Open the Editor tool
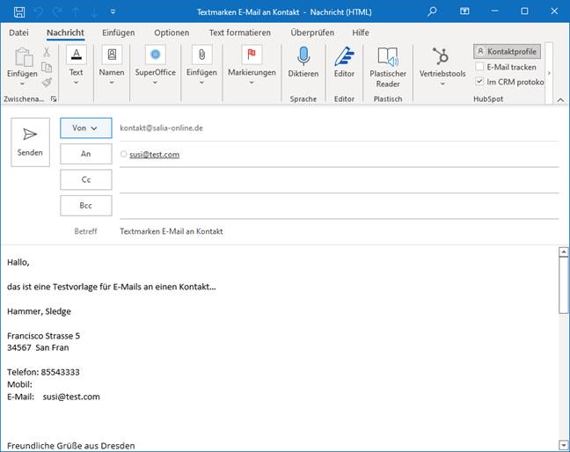This screenshot has width=570, height=452. [x=344, y=58]
